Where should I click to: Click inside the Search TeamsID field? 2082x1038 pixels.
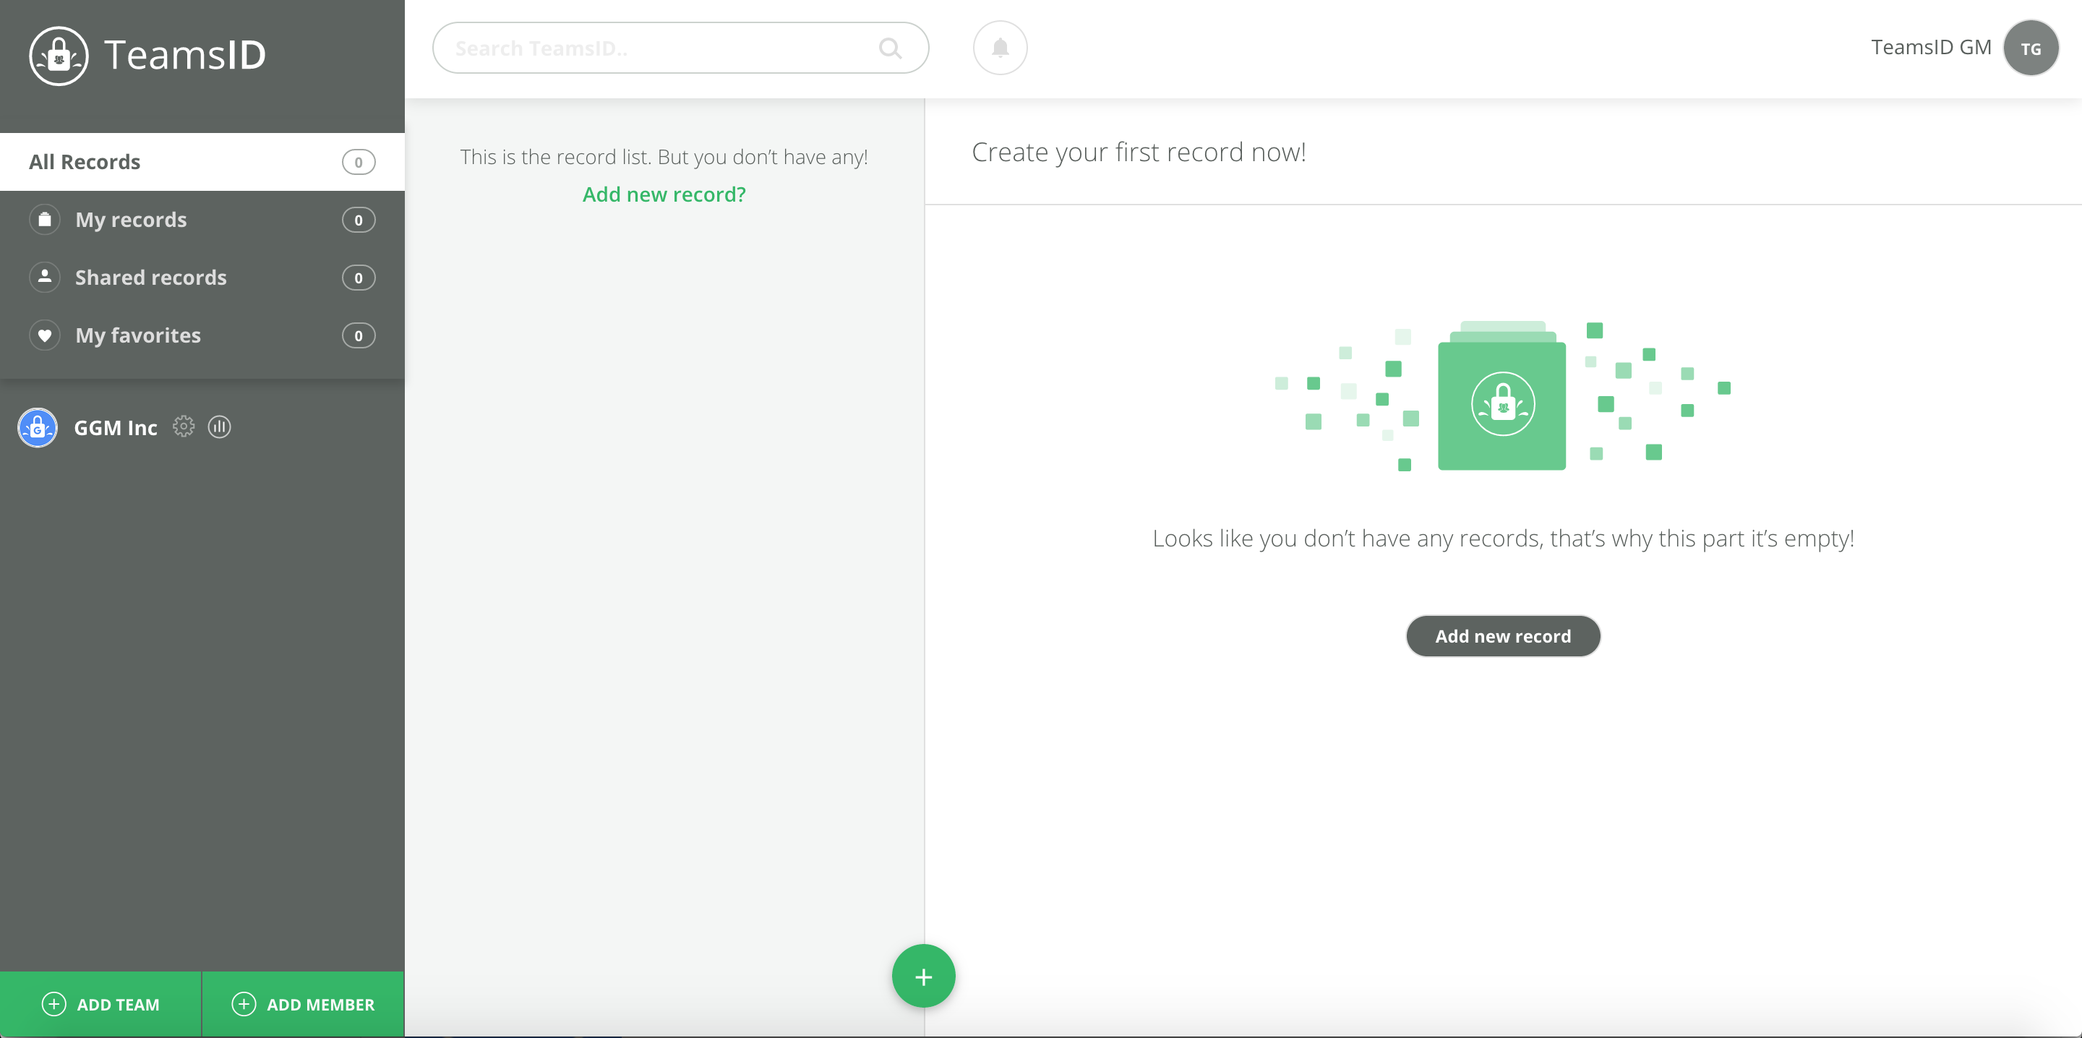[x=646, y=48]
